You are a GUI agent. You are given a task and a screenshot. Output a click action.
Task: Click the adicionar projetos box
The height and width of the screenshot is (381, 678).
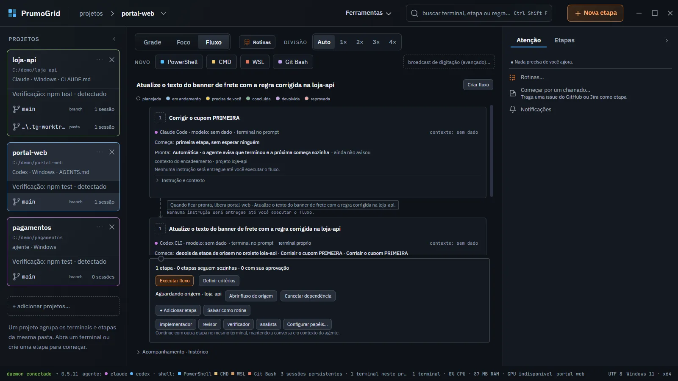(64, 306)
